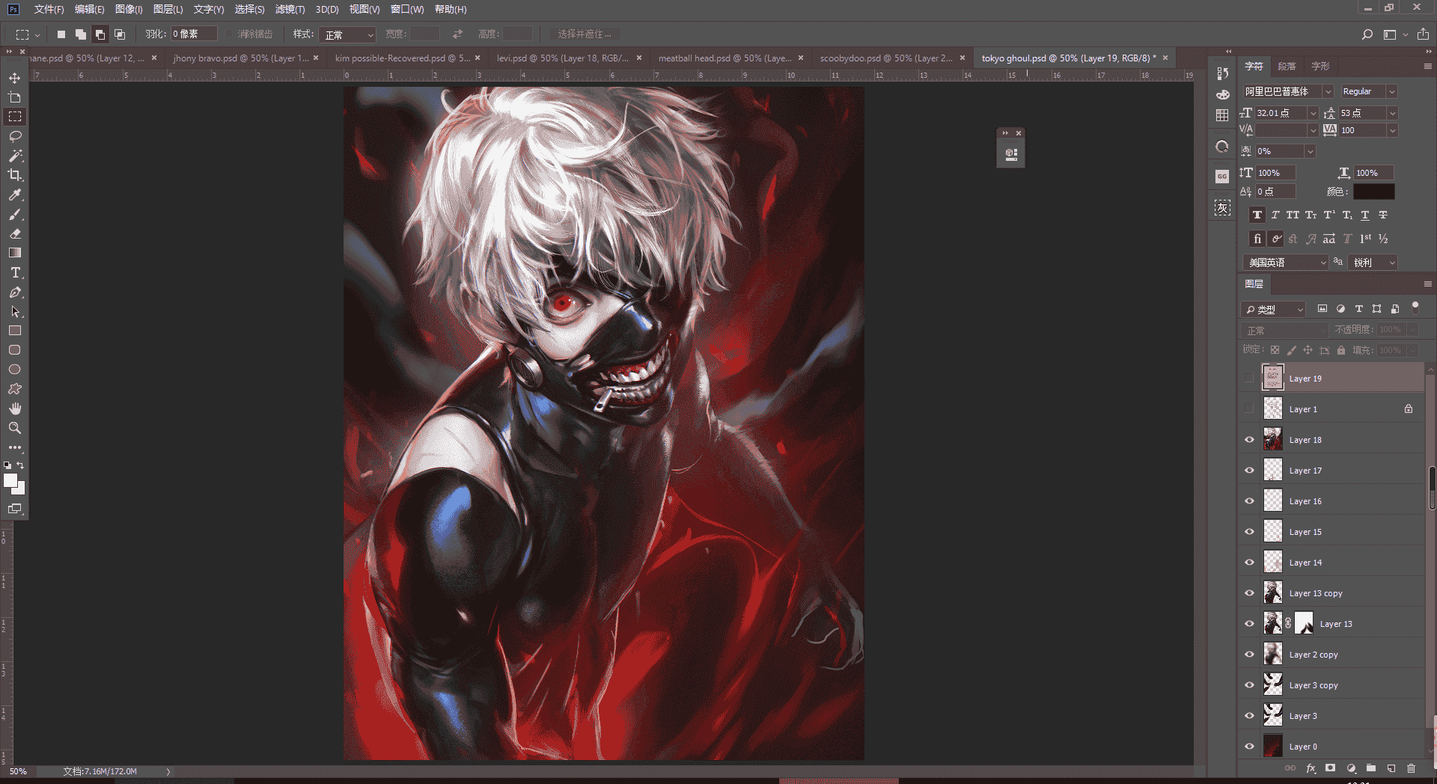Select the Zoom tool
The width and height of the screenshot is (1437, 784).
[x=14, y=428]
